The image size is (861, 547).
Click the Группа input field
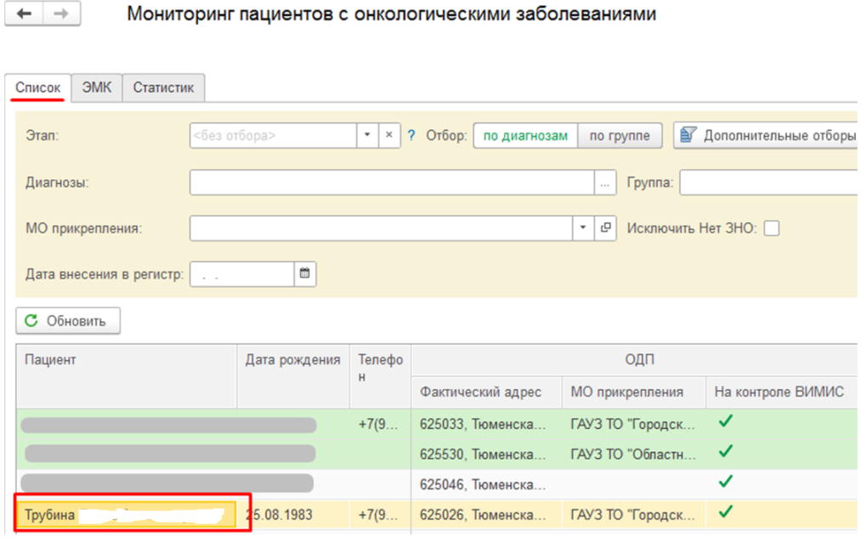pos(768,182)
